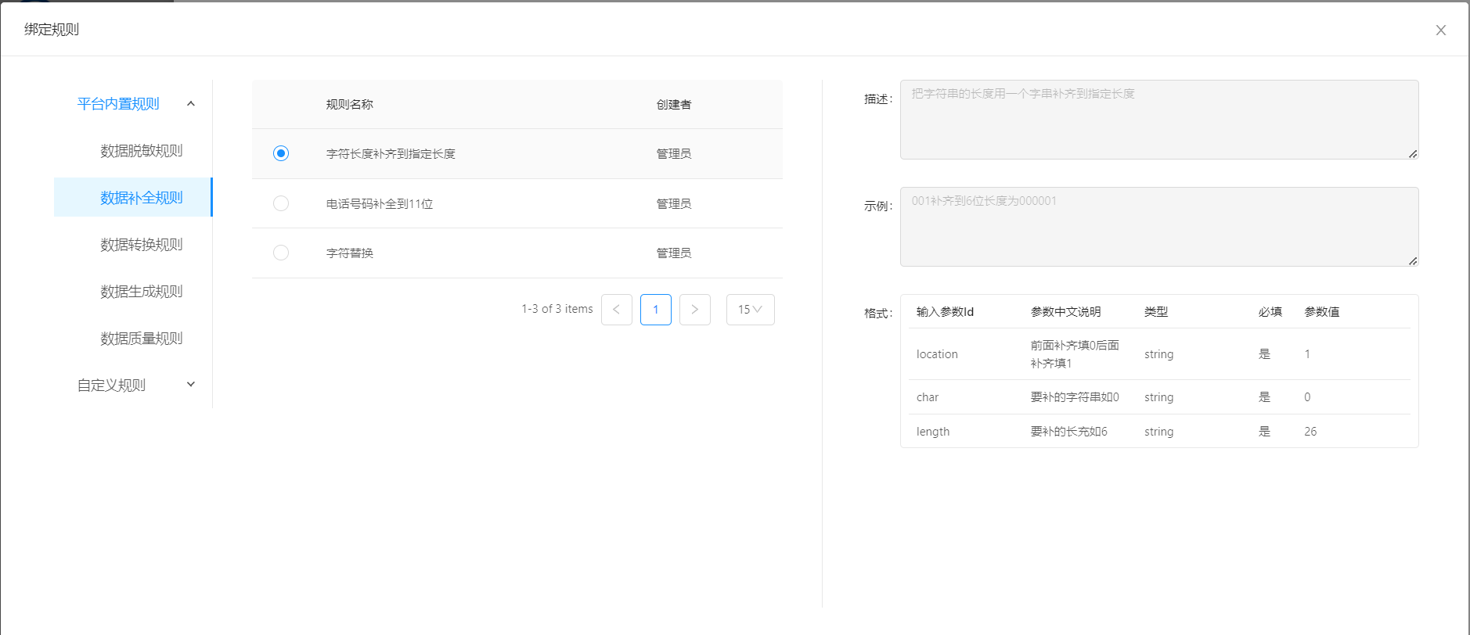Open the 数据生成规则 category
Image resolution: width=1470 pixels, height=635 pixels.
tap(141, 292)
